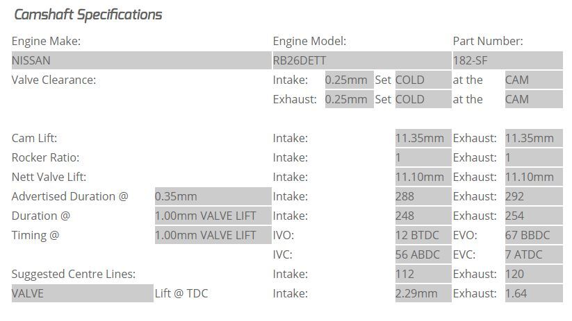Select the Intake Nett Valve Lift 11.10mm field

(x=423, y=177)
